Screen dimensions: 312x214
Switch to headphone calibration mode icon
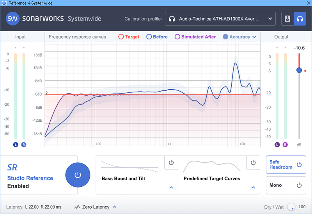300,19
